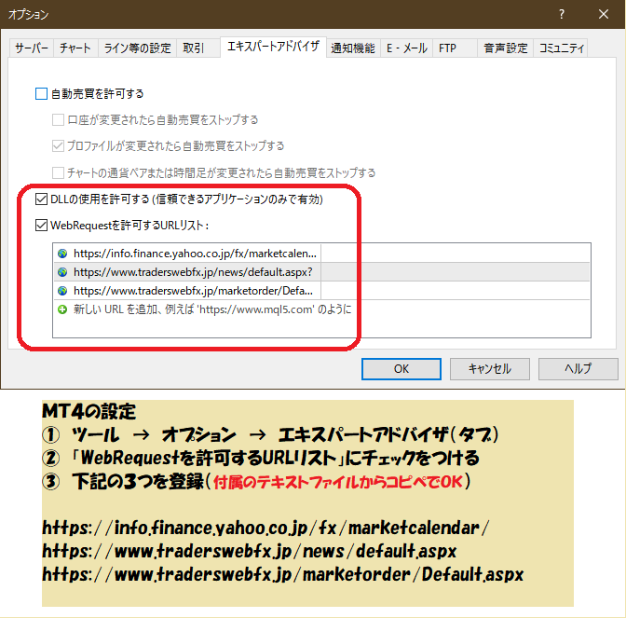Toggle チャートの通貨ペアまたは時間足 stop-trading checkbox
This screenshot has height=618, width=626.
tap(59, 172)
